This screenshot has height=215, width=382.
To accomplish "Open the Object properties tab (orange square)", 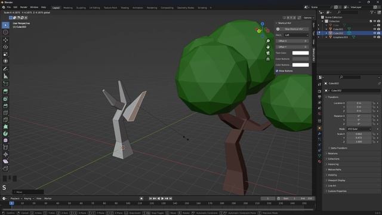I will (319, 128).
